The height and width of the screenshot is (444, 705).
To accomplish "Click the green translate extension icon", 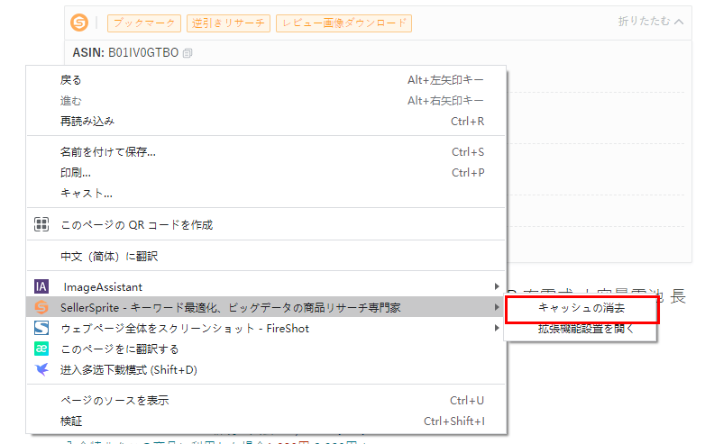I will pyautogui.click(x=41, y=349).
